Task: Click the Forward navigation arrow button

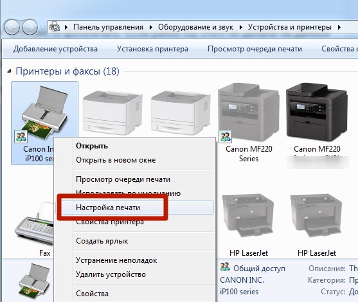Action: [30, 27]
